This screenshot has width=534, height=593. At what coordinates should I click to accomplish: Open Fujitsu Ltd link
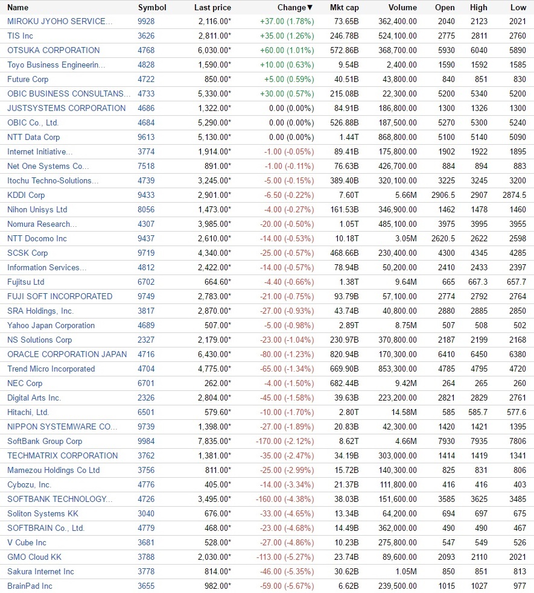(26, 282)
